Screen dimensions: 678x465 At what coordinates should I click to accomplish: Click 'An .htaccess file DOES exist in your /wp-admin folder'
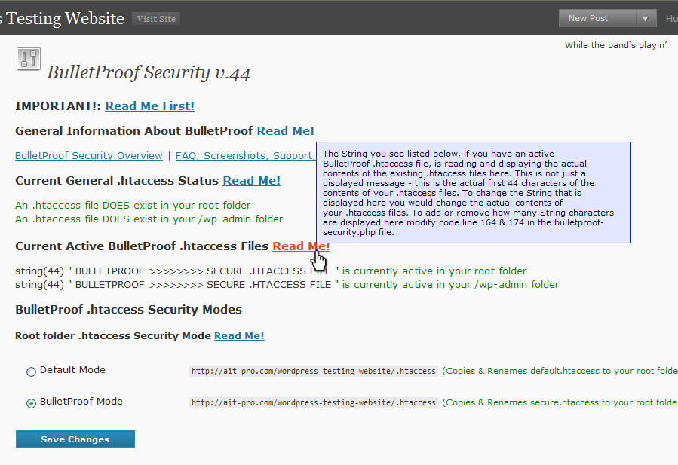click(x=149, y=219)
